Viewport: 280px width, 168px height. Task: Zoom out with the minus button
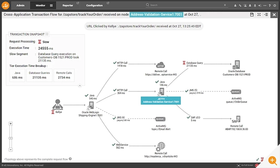point(11,150)
